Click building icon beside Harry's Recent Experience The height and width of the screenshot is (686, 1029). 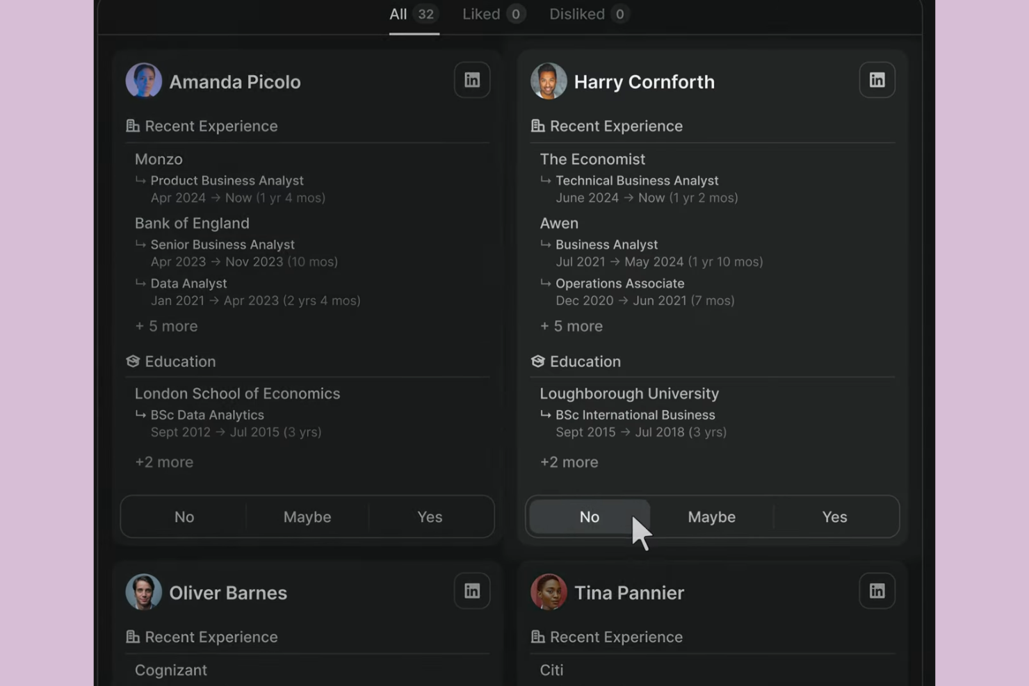(537, 126)
